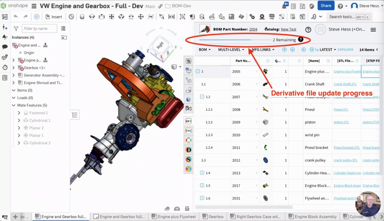
Task: Redo the action in the toolbar
Action: point(25,17)
